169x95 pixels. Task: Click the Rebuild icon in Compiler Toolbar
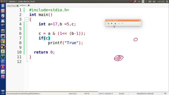[x=119, y=23]
